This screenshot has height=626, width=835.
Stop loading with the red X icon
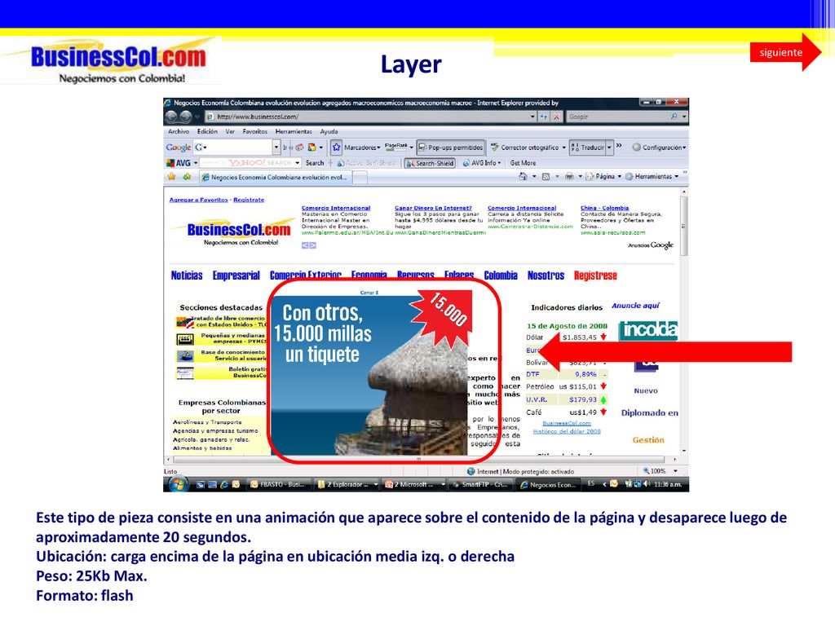coord(556,117)
